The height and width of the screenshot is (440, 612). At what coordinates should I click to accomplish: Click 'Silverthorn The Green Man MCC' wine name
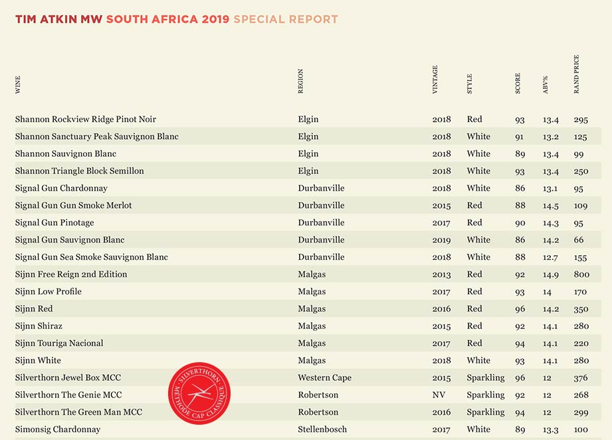78,412
